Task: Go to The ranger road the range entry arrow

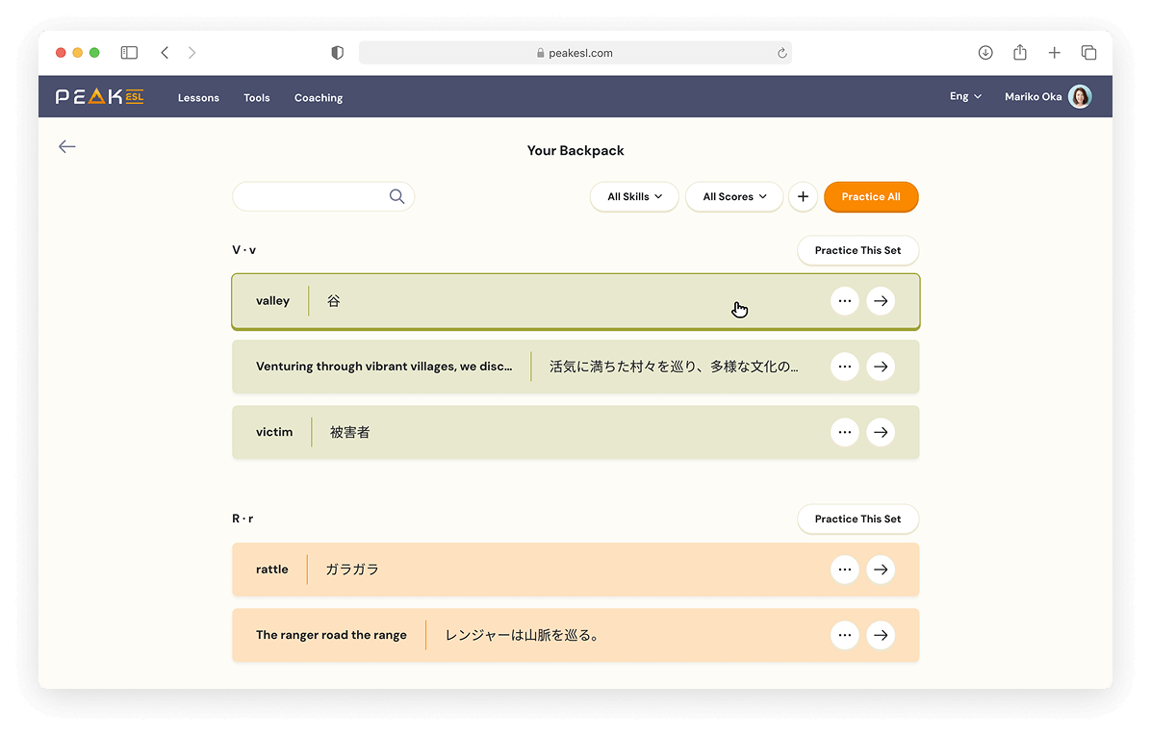Action: point(881,635)
